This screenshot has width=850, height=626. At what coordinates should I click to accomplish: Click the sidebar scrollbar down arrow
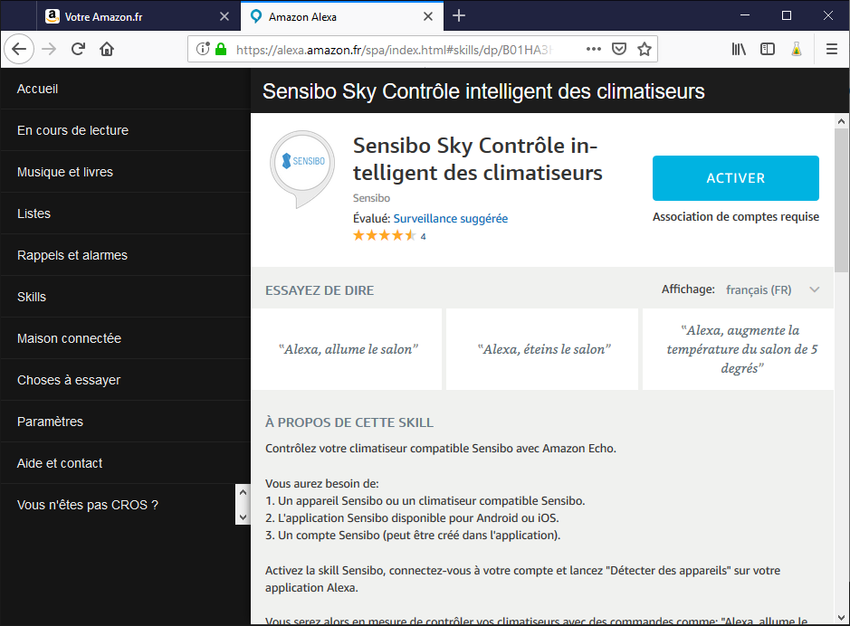pos(242,517)
